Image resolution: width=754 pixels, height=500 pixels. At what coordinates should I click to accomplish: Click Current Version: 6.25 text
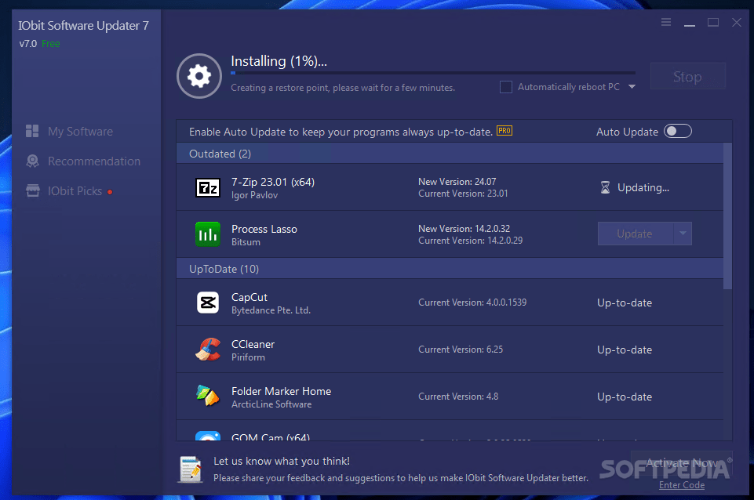461,350
